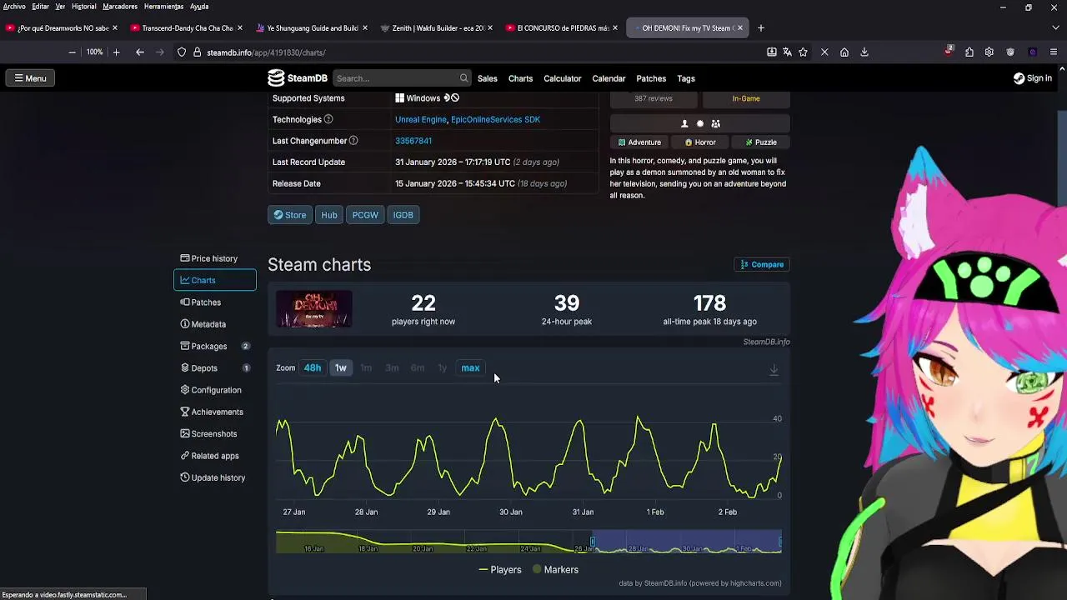The height and width of the screenshot is (600, 1067).
Task: Sign in via Steam
Action: tap(1032, 78)
